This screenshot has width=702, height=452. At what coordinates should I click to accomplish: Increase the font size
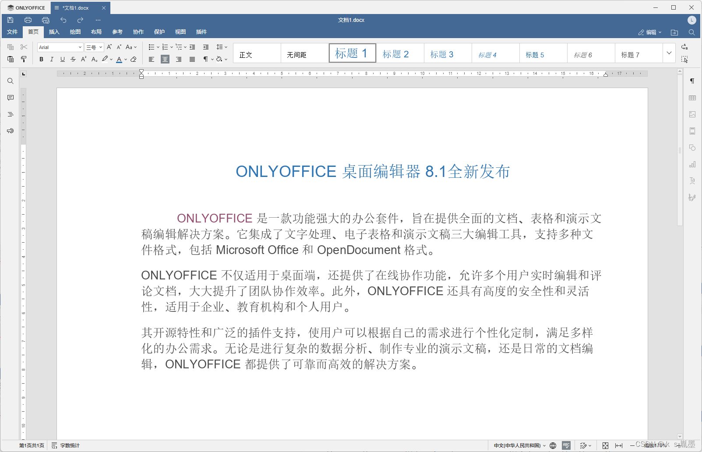coord(109,47)
